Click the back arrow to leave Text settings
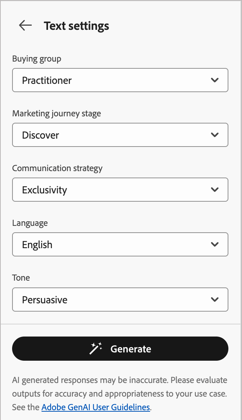Viewport: 242px width, 420px height. click(25, 26)
